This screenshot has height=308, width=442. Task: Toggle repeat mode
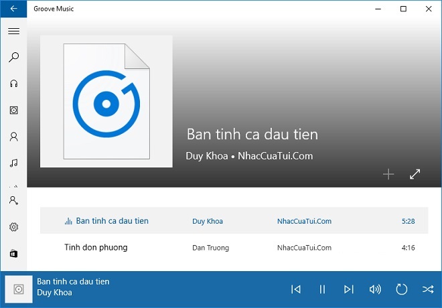pyautogui.click(x=402, y=289)
